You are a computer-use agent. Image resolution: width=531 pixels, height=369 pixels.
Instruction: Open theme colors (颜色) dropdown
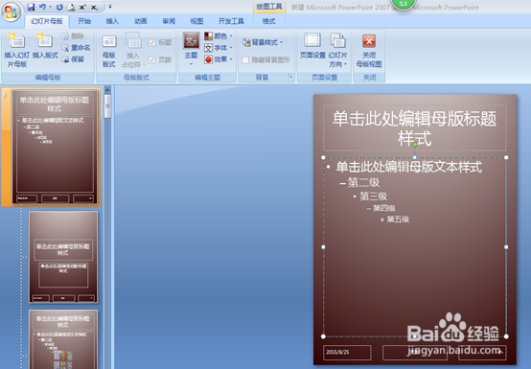219,35
